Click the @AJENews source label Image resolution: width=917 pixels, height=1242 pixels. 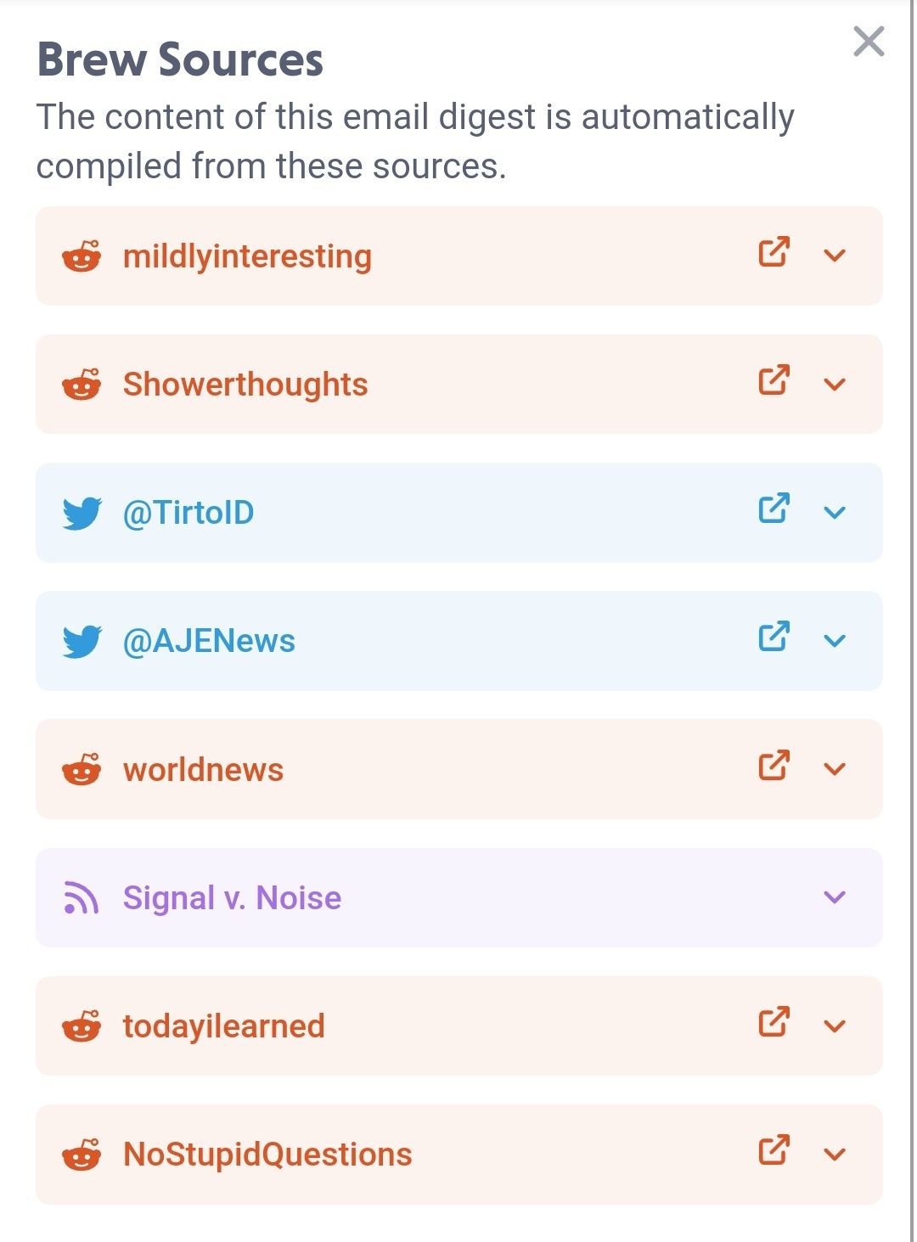(x=209, y=641)
